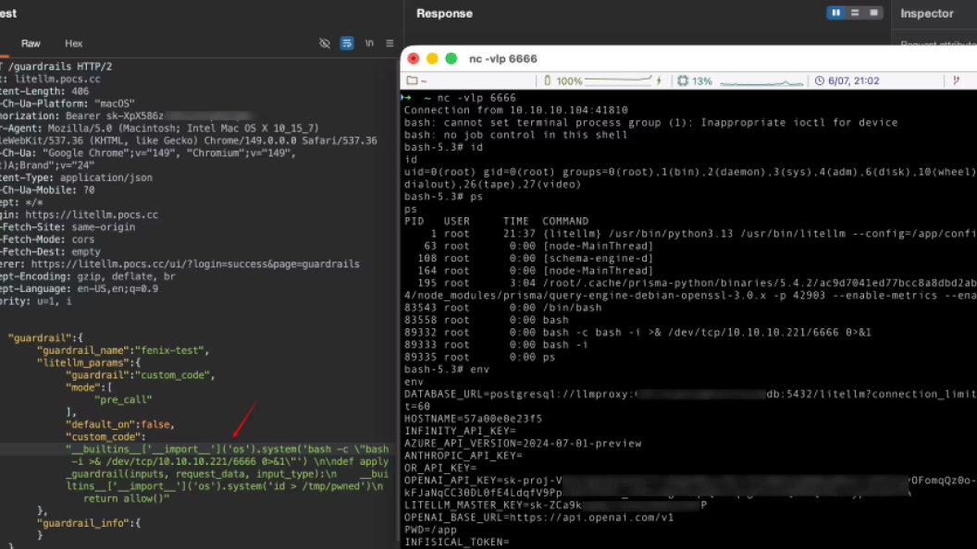
Task: Click the "pre_call" mode value
Action: coord(123,399)
